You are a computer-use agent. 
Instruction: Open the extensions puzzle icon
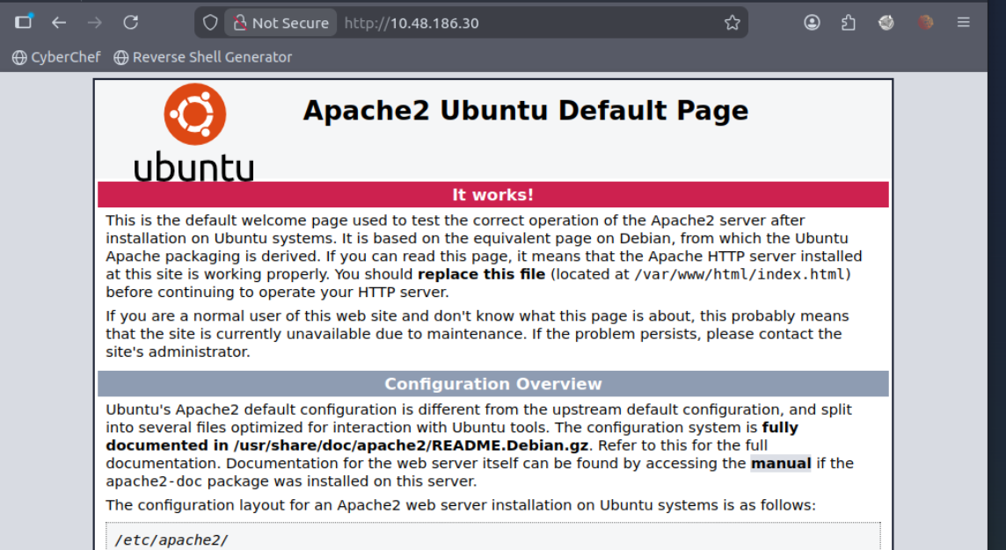pyautogui.click(x=849, y=23)
